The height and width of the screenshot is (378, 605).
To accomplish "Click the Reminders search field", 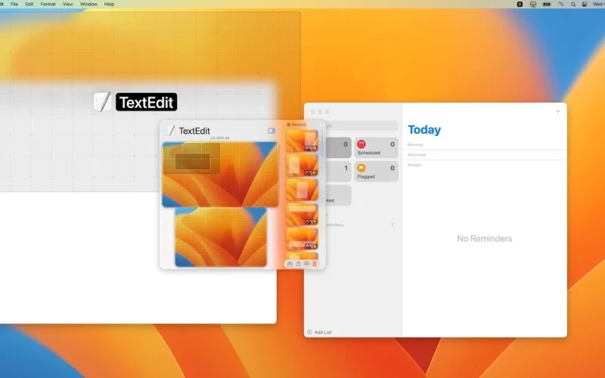I will pos(361,125).
